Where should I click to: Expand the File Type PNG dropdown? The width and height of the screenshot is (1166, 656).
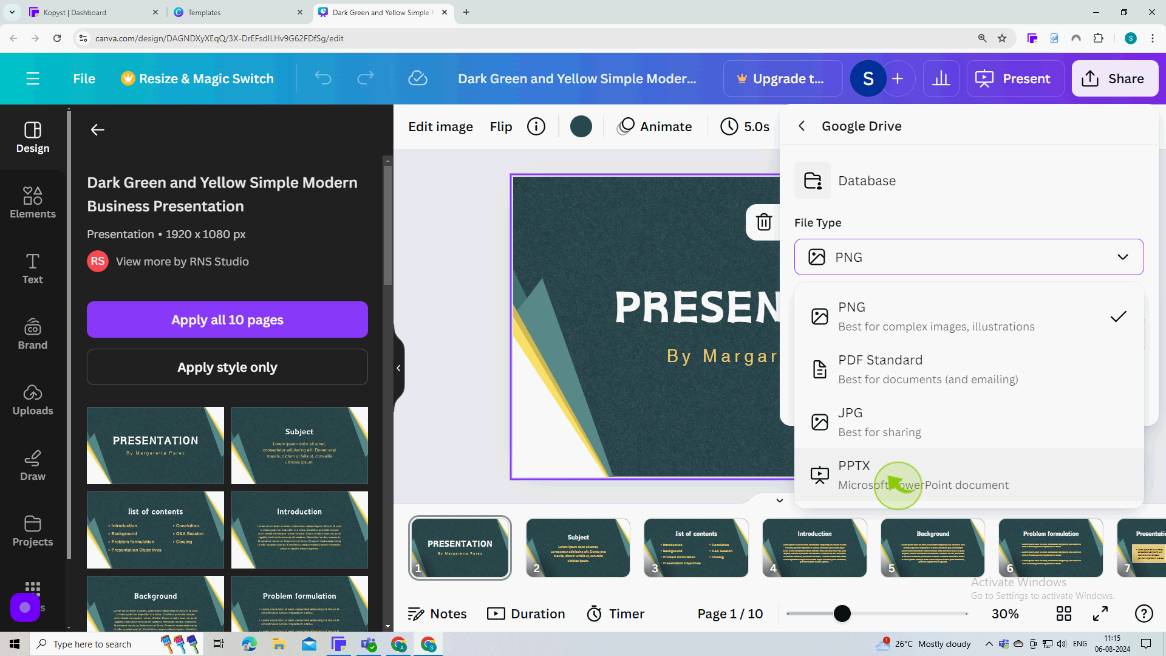coord(969,257)
